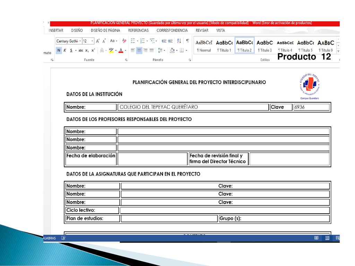The width and height of the screenshot is (355, 266).
Task: Open Párrafo dialog launcher
Action: (190, 60)
